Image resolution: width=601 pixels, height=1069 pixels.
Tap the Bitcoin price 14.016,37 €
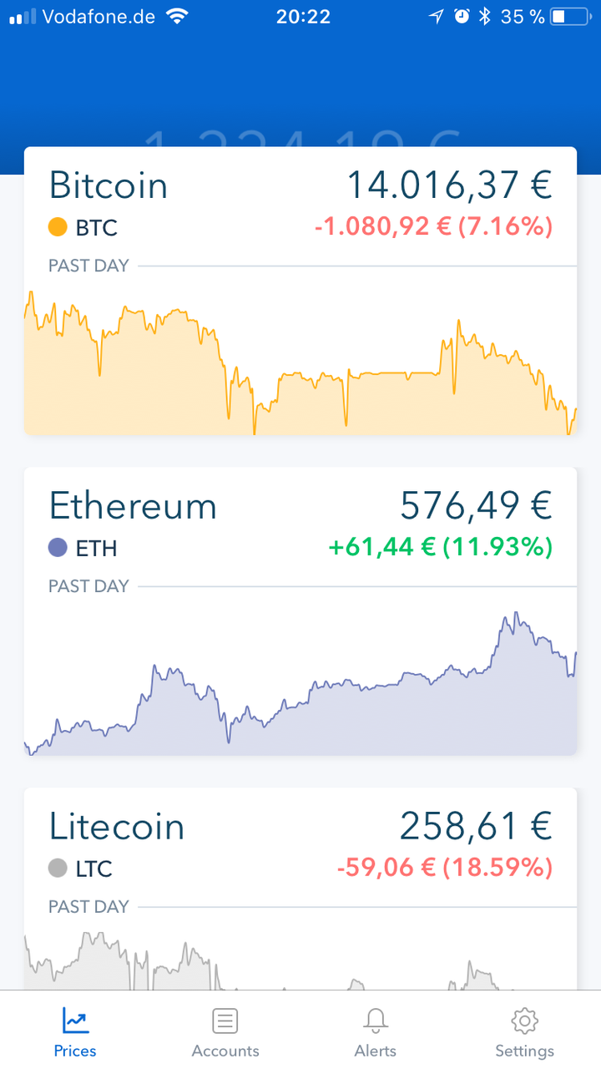pos(449,185)
